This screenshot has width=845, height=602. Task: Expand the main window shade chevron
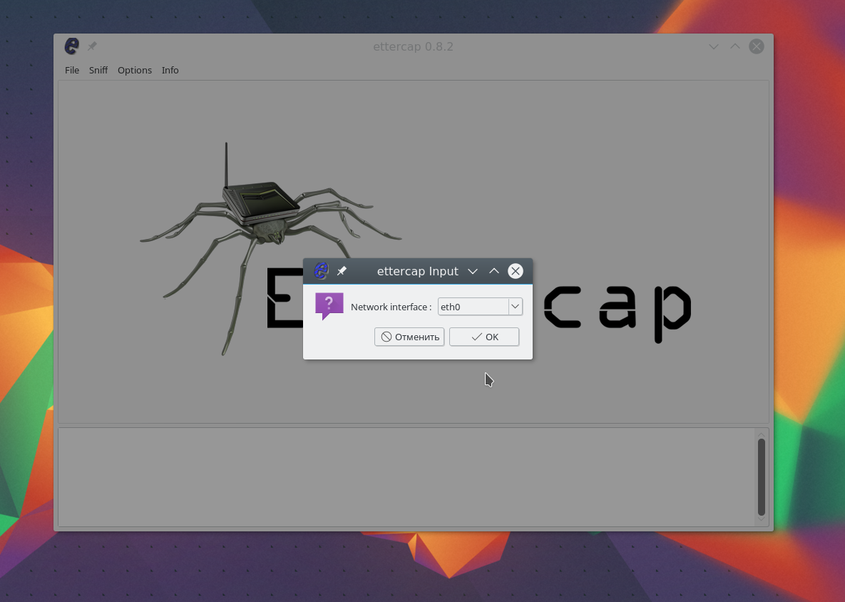coord(734,46)
